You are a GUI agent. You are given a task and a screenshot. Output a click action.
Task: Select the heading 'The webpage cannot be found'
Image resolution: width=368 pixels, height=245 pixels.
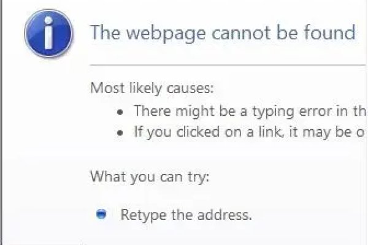click(223, 34)
